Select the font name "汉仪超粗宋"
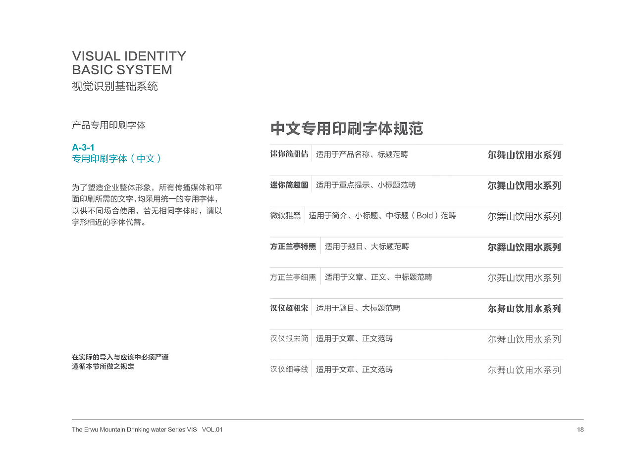This screenshot has width=634, height=470. pos(289,308)
